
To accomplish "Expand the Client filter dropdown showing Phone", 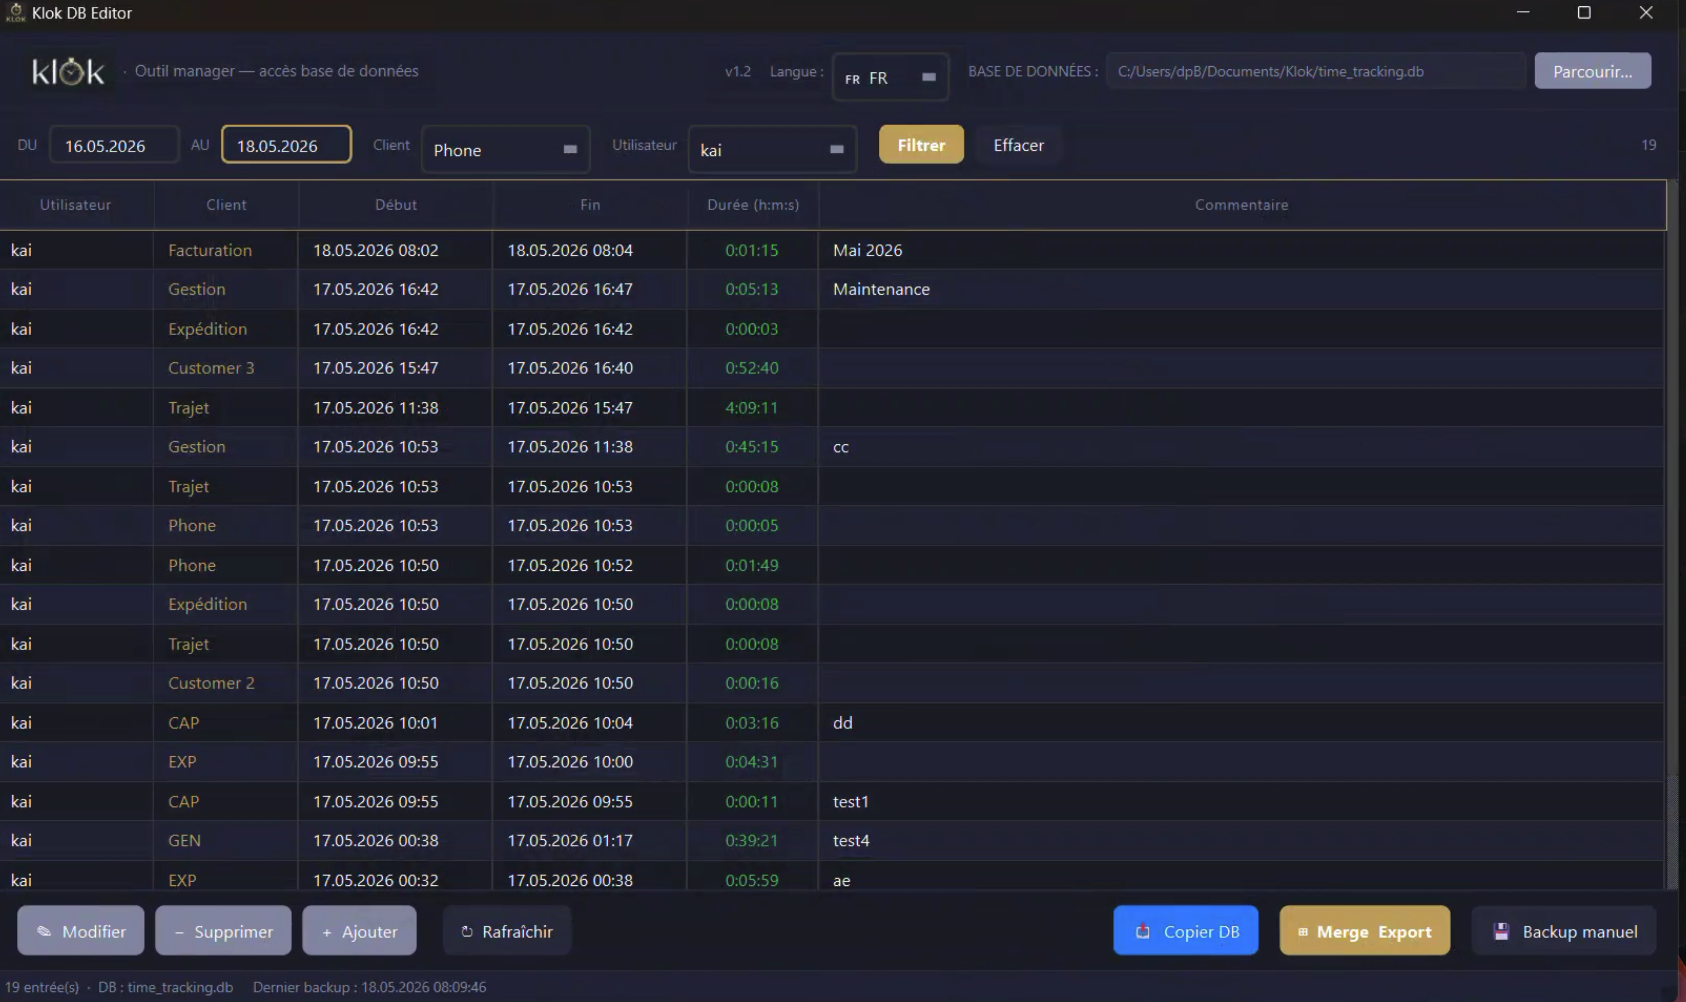I will 506,149.
